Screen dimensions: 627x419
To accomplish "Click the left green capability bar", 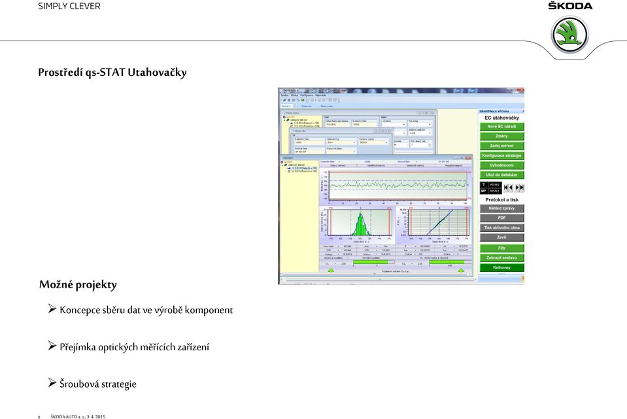I will click(373, 263).
